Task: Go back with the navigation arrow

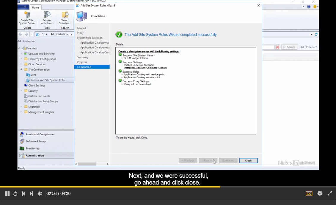Action: click(x=20, y=34)
